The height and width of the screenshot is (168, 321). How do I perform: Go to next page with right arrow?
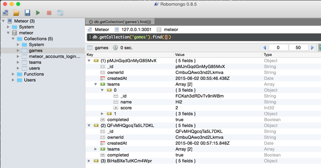pos(312,48)
